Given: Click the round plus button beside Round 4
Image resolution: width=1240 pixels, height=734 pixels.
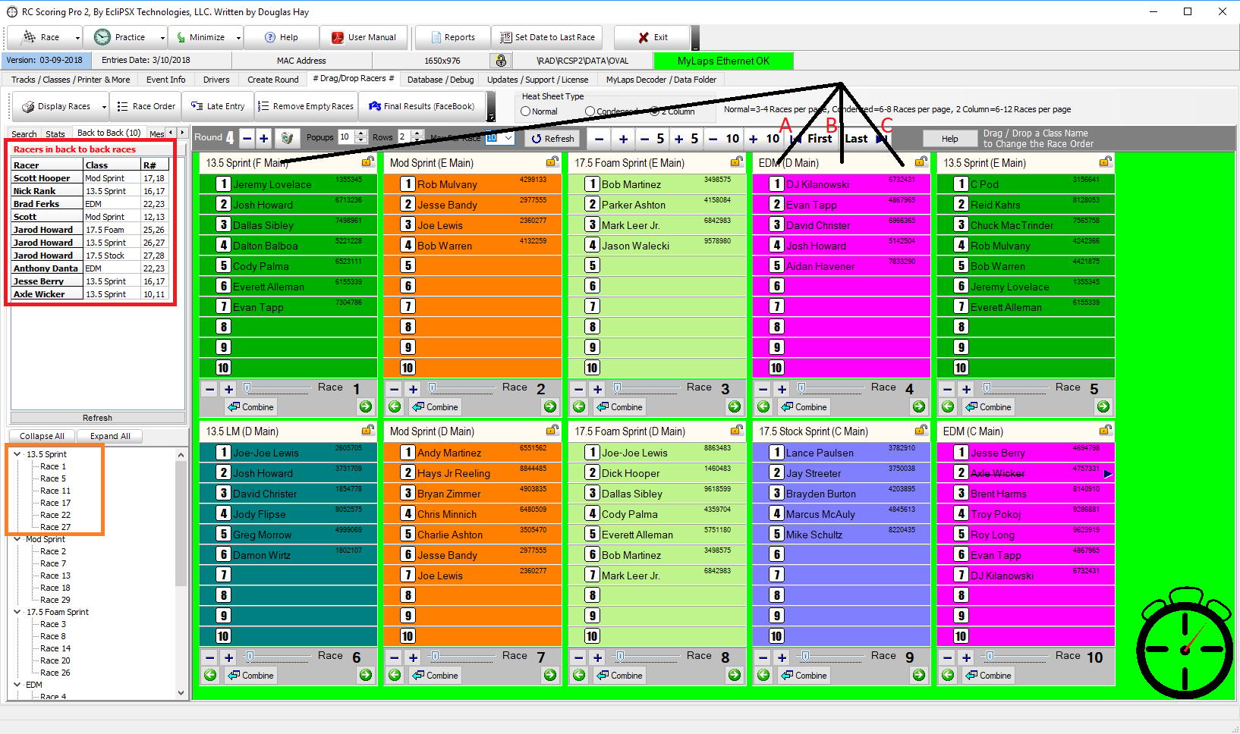Looking at the screenshot, I should click(263, 138).
